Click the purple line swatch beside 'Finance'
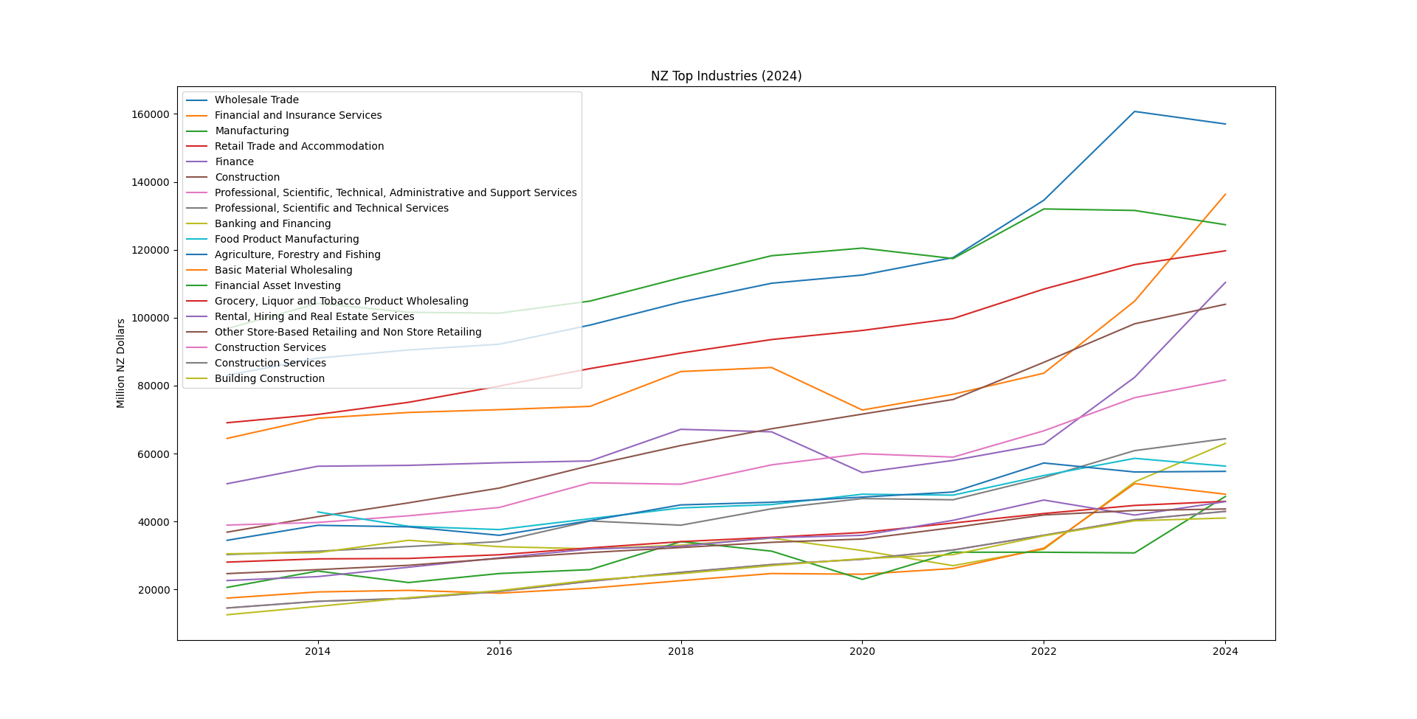This screenshot has width=1417, height=719. (196, 162)
